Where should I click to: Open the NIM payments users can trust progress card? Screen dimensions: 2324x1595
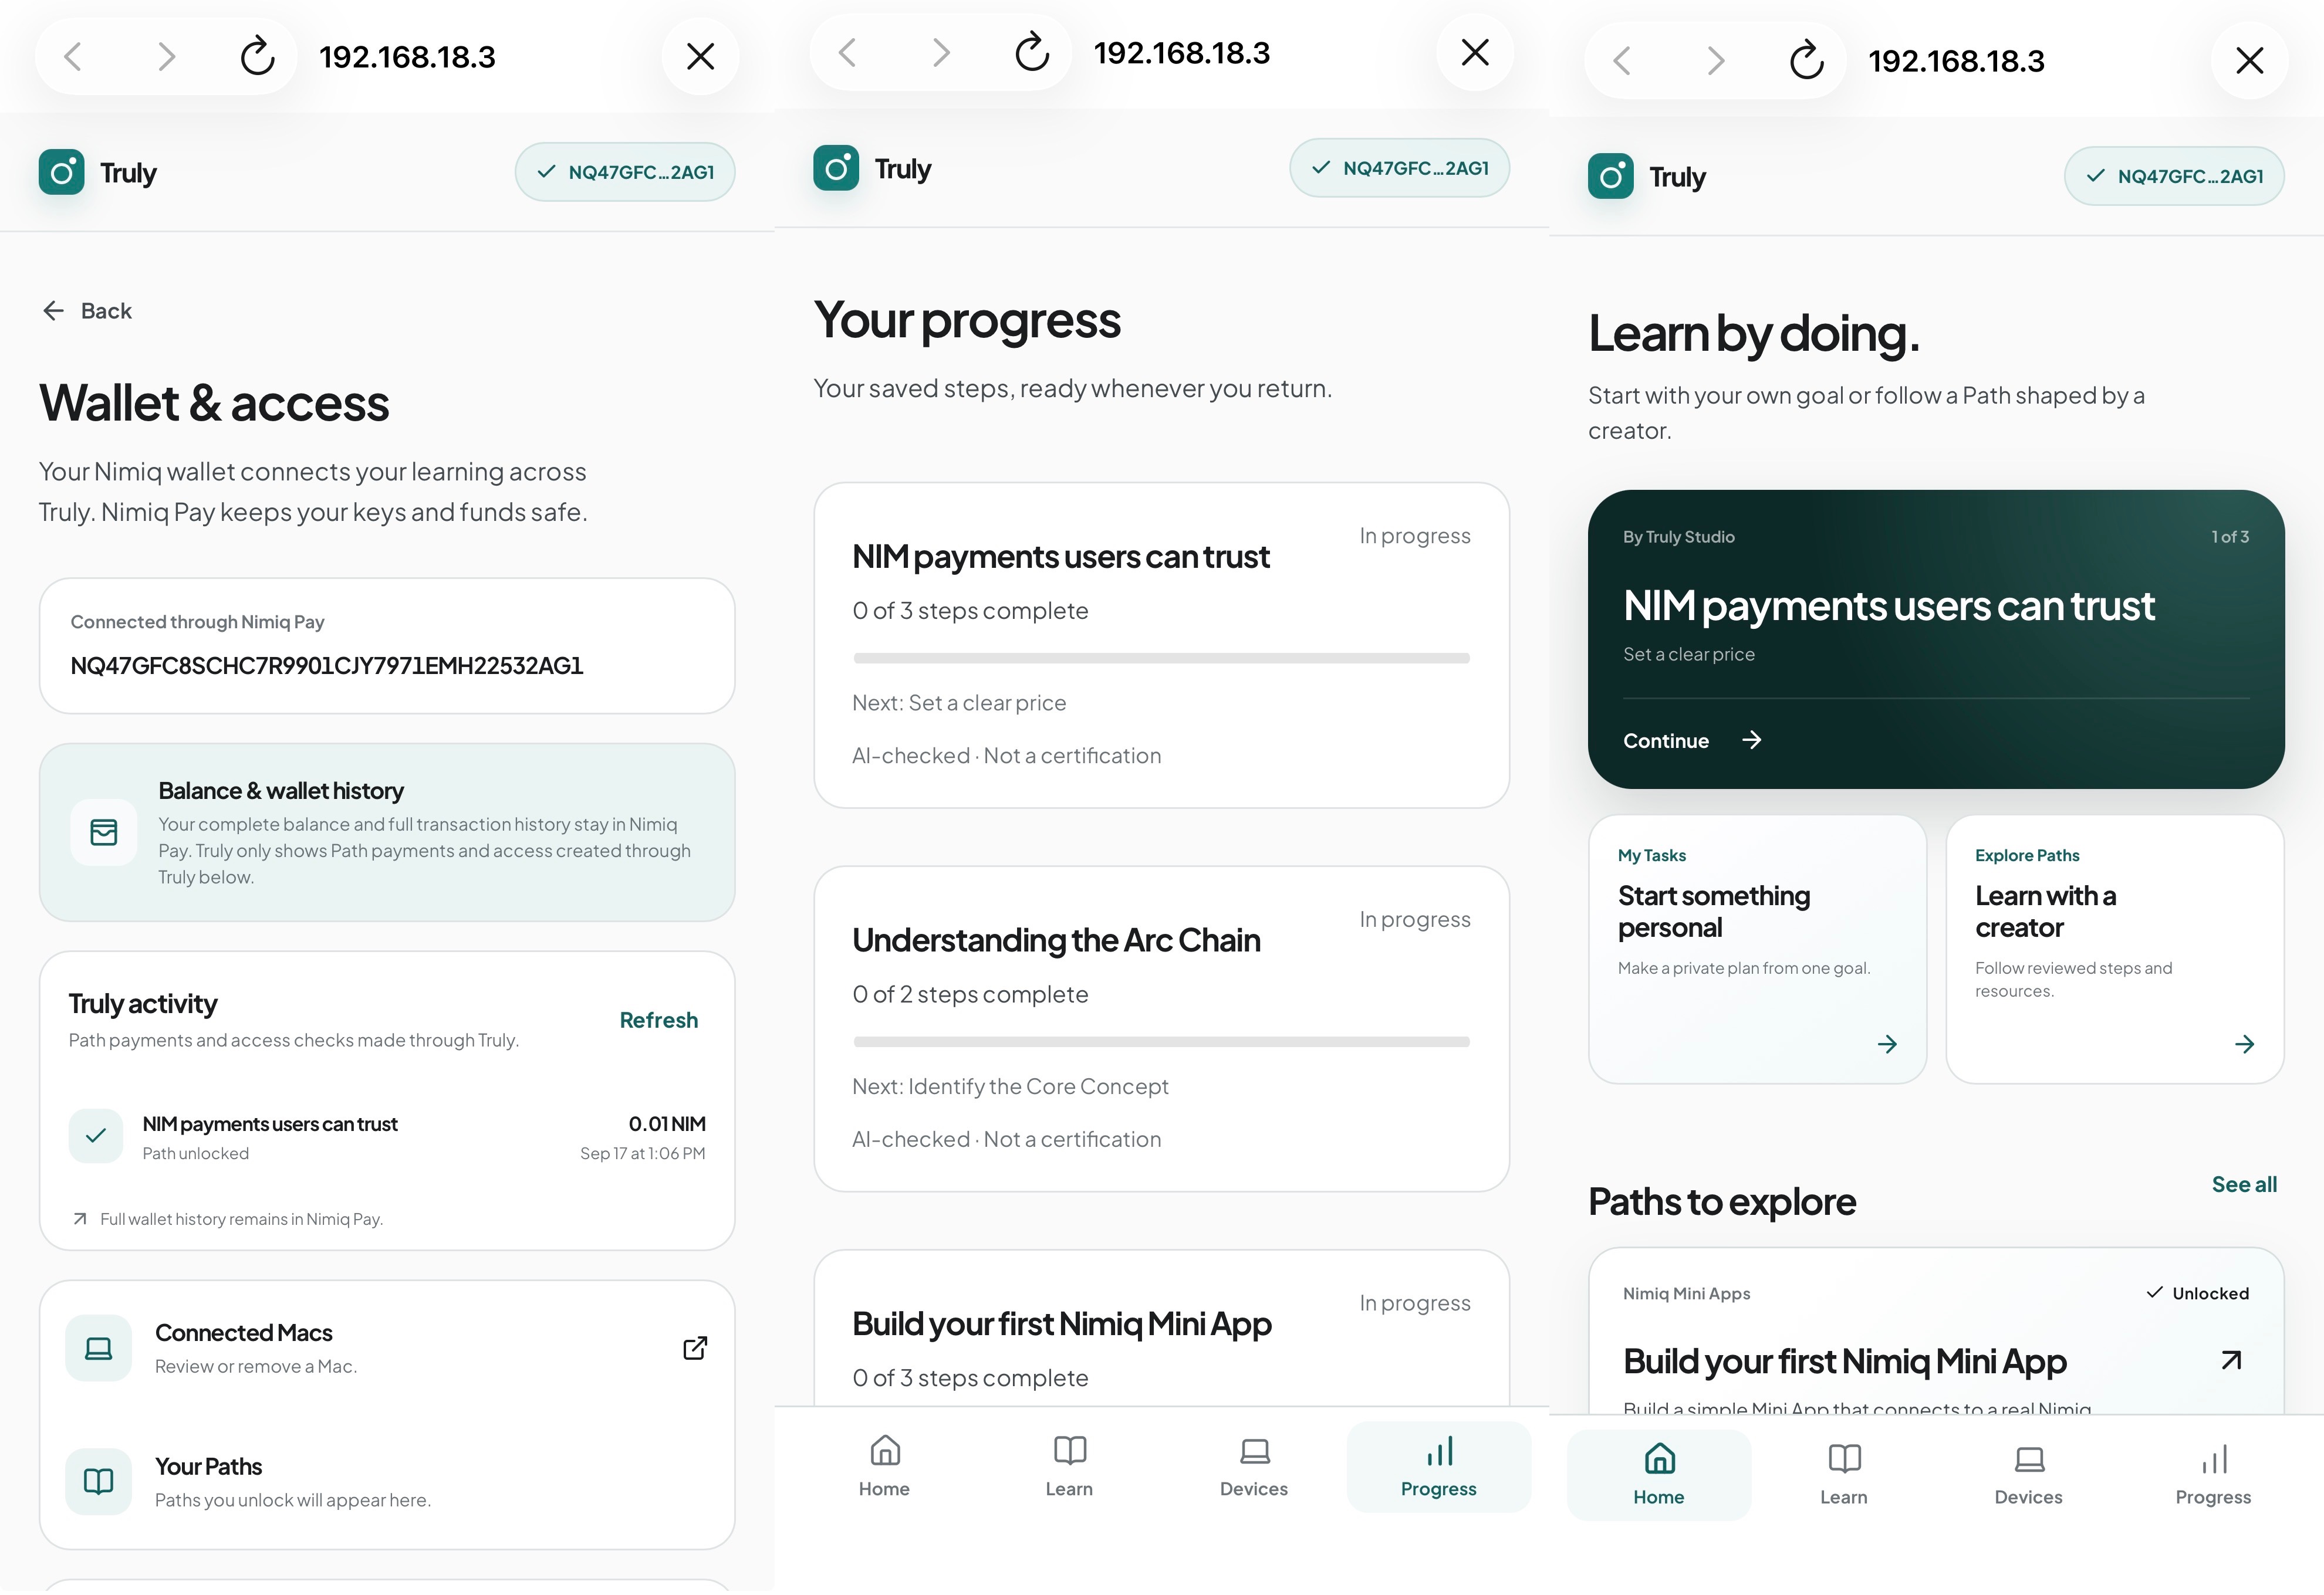tap(1162, 646)
